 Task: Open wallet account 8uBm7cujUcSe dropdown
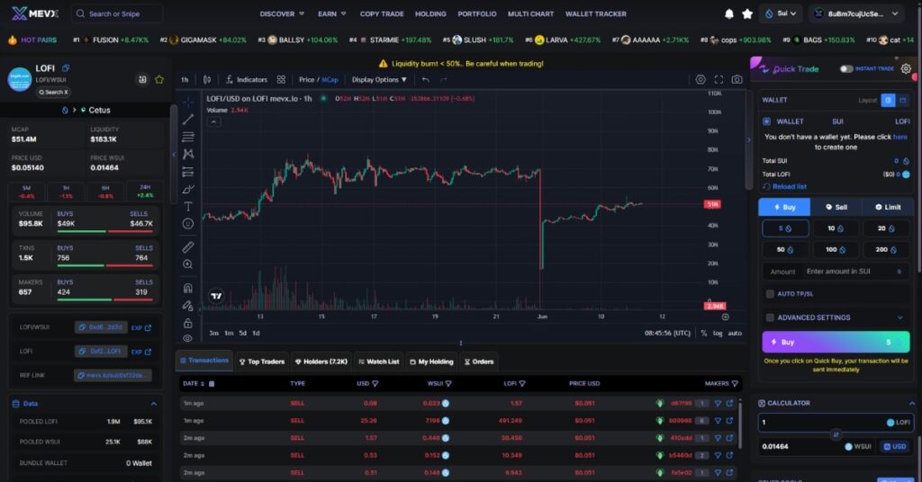pos(857,13)
